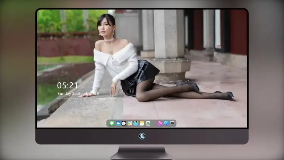Launch the yellow-blue app icon beside Clock in the dock
The image size is (284, 160).
[130, 123]
